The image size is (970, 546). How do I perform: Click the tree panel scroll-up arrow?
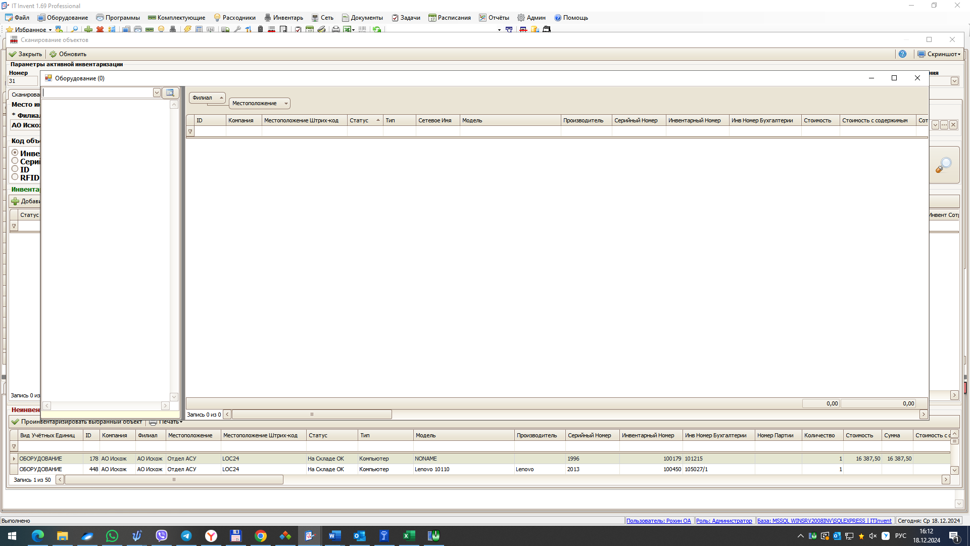174,105
